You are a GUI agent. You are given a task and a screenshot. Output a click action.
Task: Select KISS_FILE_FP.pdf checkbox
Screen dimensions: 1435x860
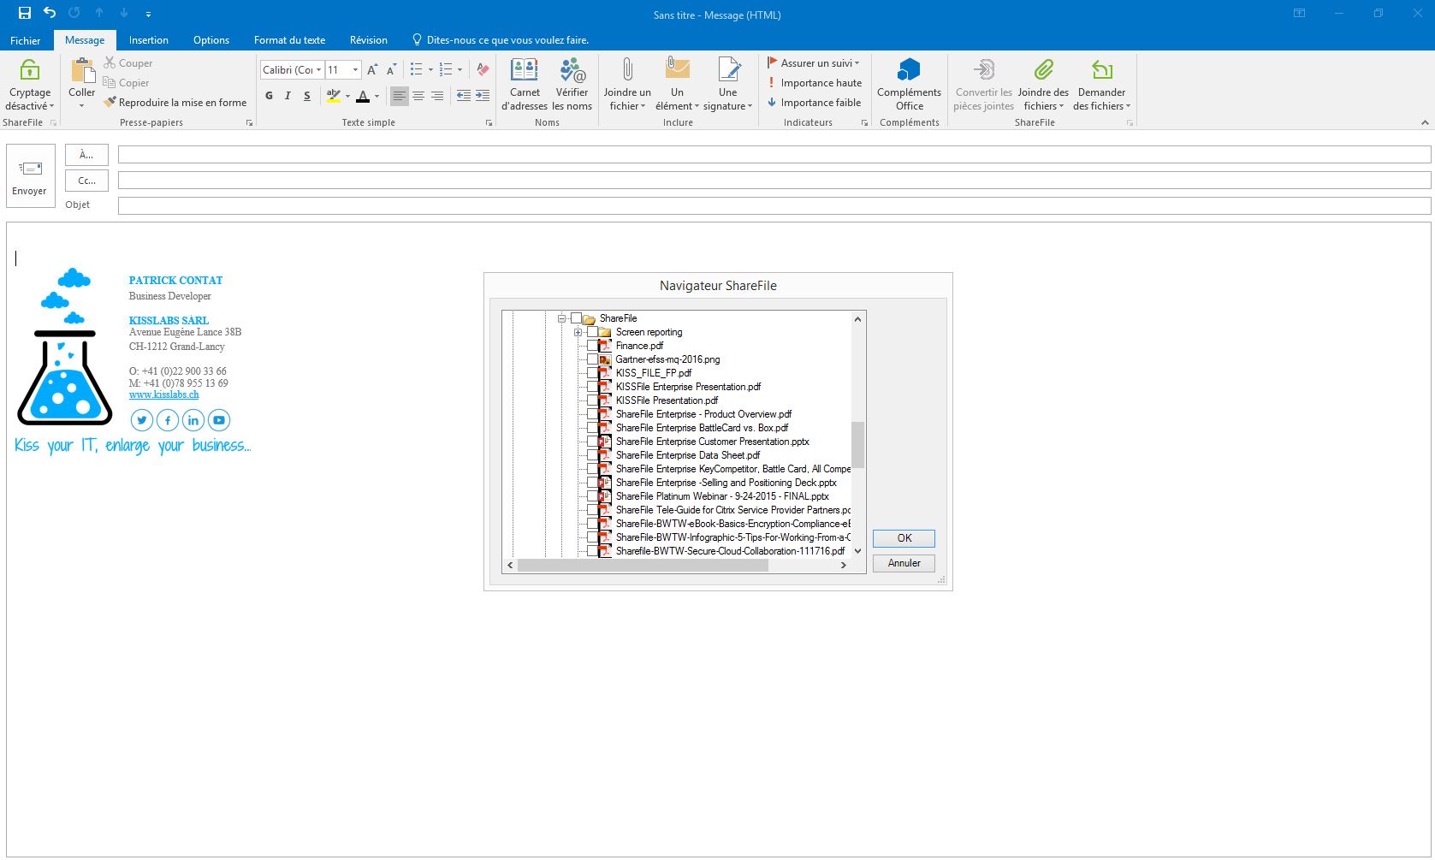(592, 373)
